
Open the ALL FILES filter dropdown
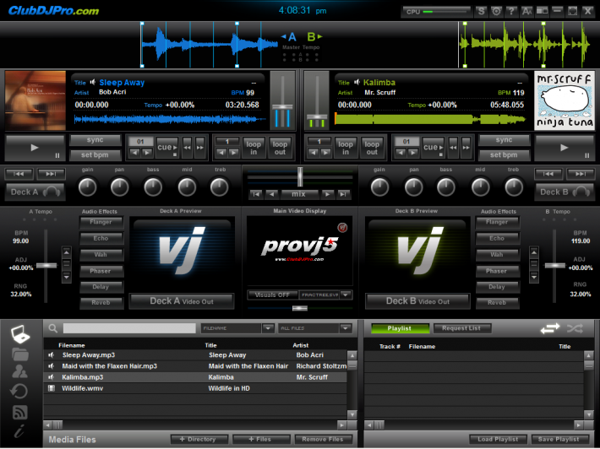(346, 328)
